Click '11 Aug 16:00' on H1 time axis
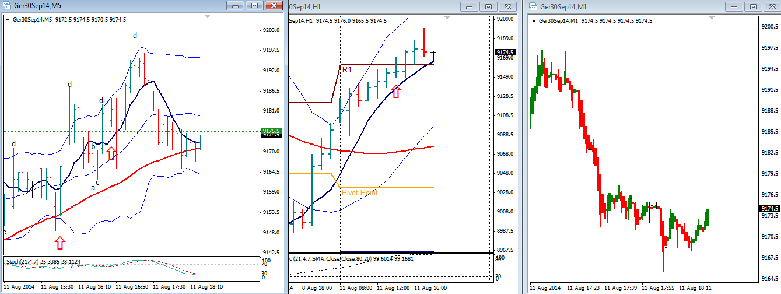The image size is (781, 294). [430, 288]
